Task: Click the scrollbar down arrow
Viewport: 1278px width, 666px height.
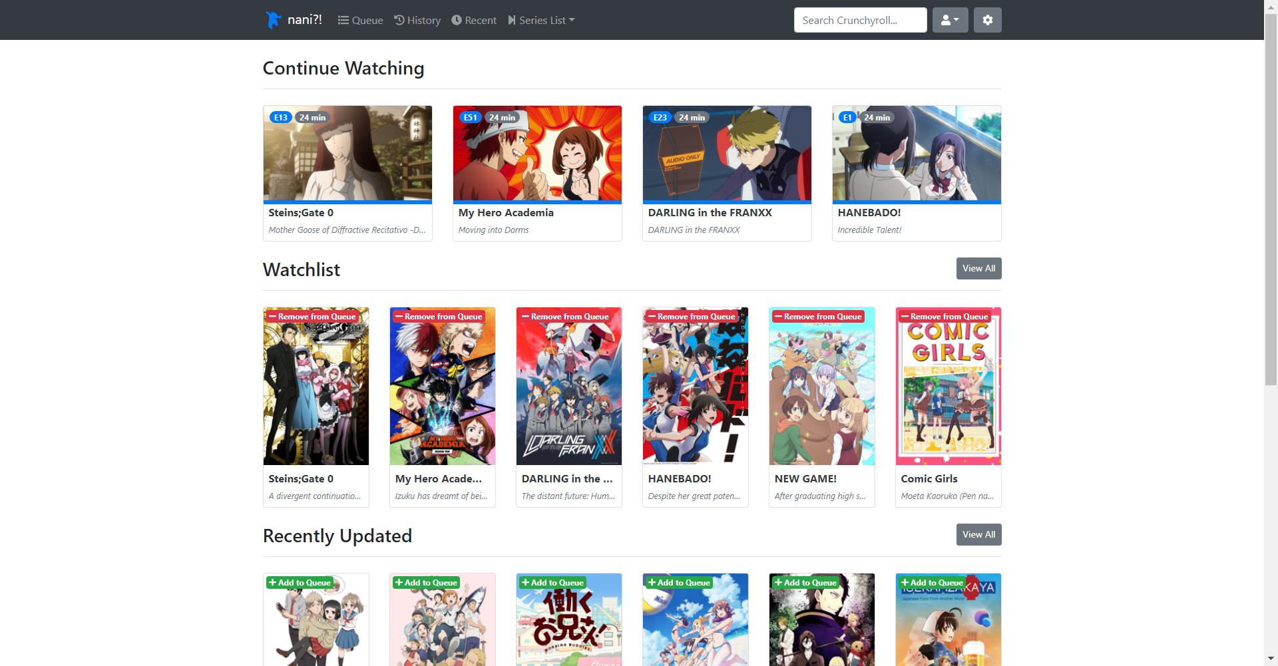Action: 1271,659
